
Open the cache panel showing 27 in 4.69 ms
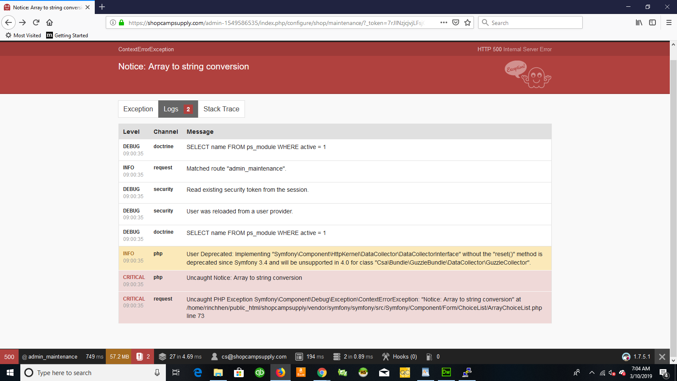pos(180,356)
